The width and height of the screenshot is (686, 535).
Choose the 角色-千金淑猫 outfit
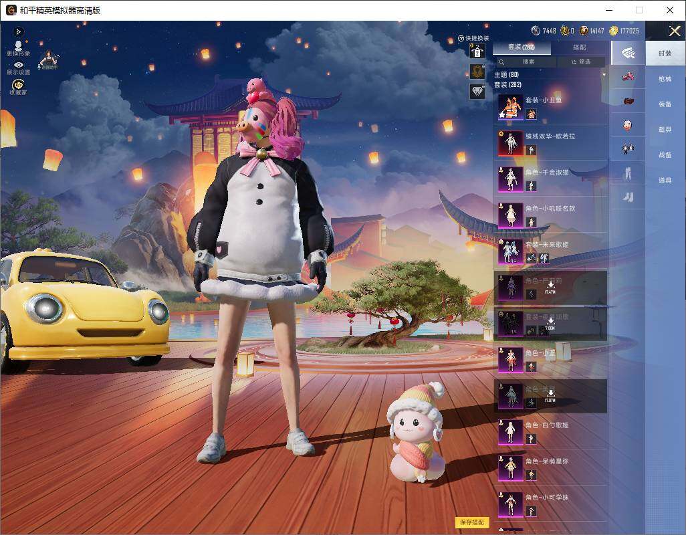(x=551, y=179)
